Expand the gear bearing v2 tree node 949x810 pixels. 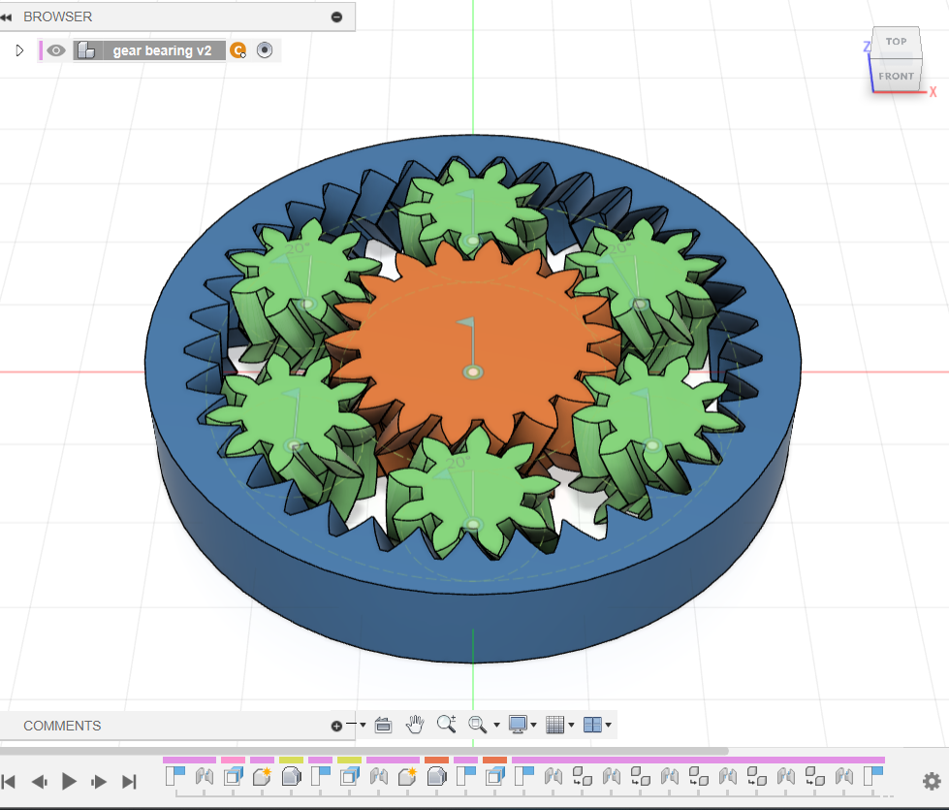pos(19,50)
